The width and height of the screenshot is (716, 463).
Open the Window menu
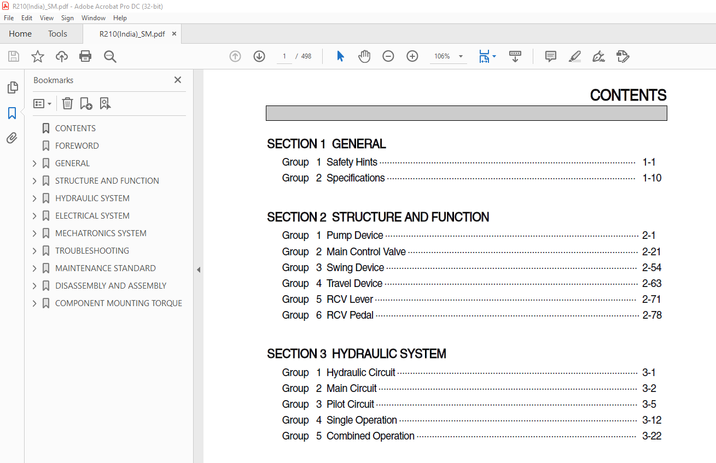[94, 18]
